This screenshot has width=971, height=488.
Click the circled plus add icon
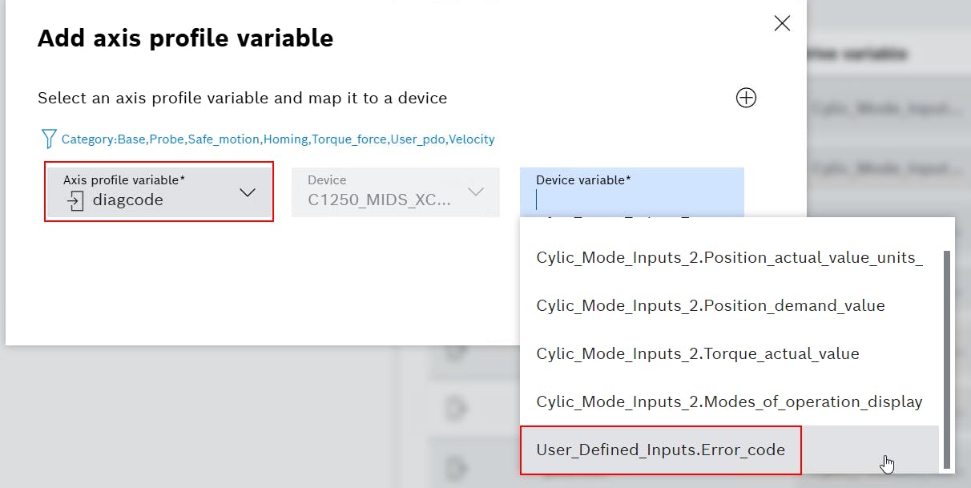(x=746, y=98)
